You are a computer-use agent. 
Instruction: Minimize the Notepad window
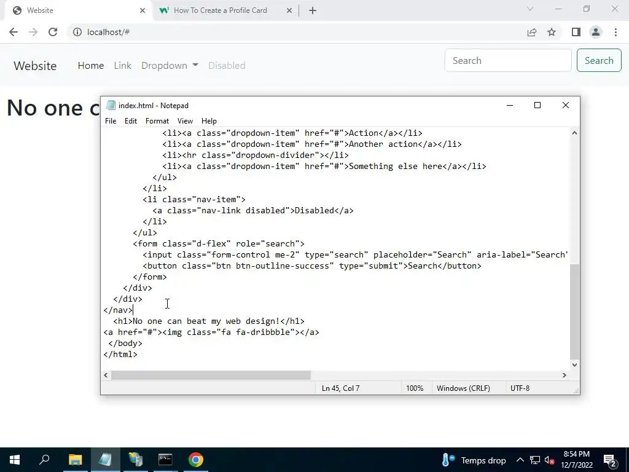pyautogui.click(x=510, y=105)
